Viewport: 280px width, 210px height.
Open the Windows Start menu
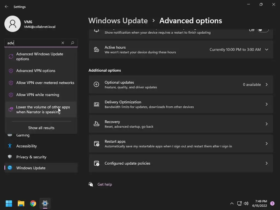pyautogui.click(x=9, y=203)
